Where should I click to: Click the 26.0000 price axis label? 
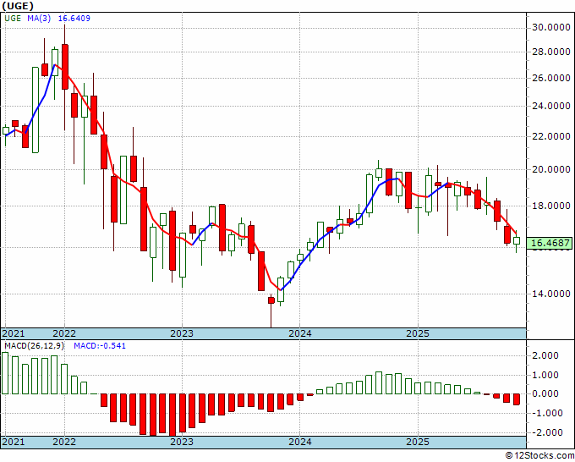(x=551, y=78)
